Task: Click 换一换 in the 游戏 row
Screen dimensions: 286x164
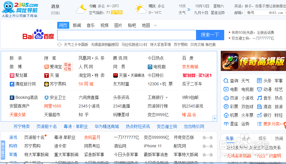Action: [208, 138]
